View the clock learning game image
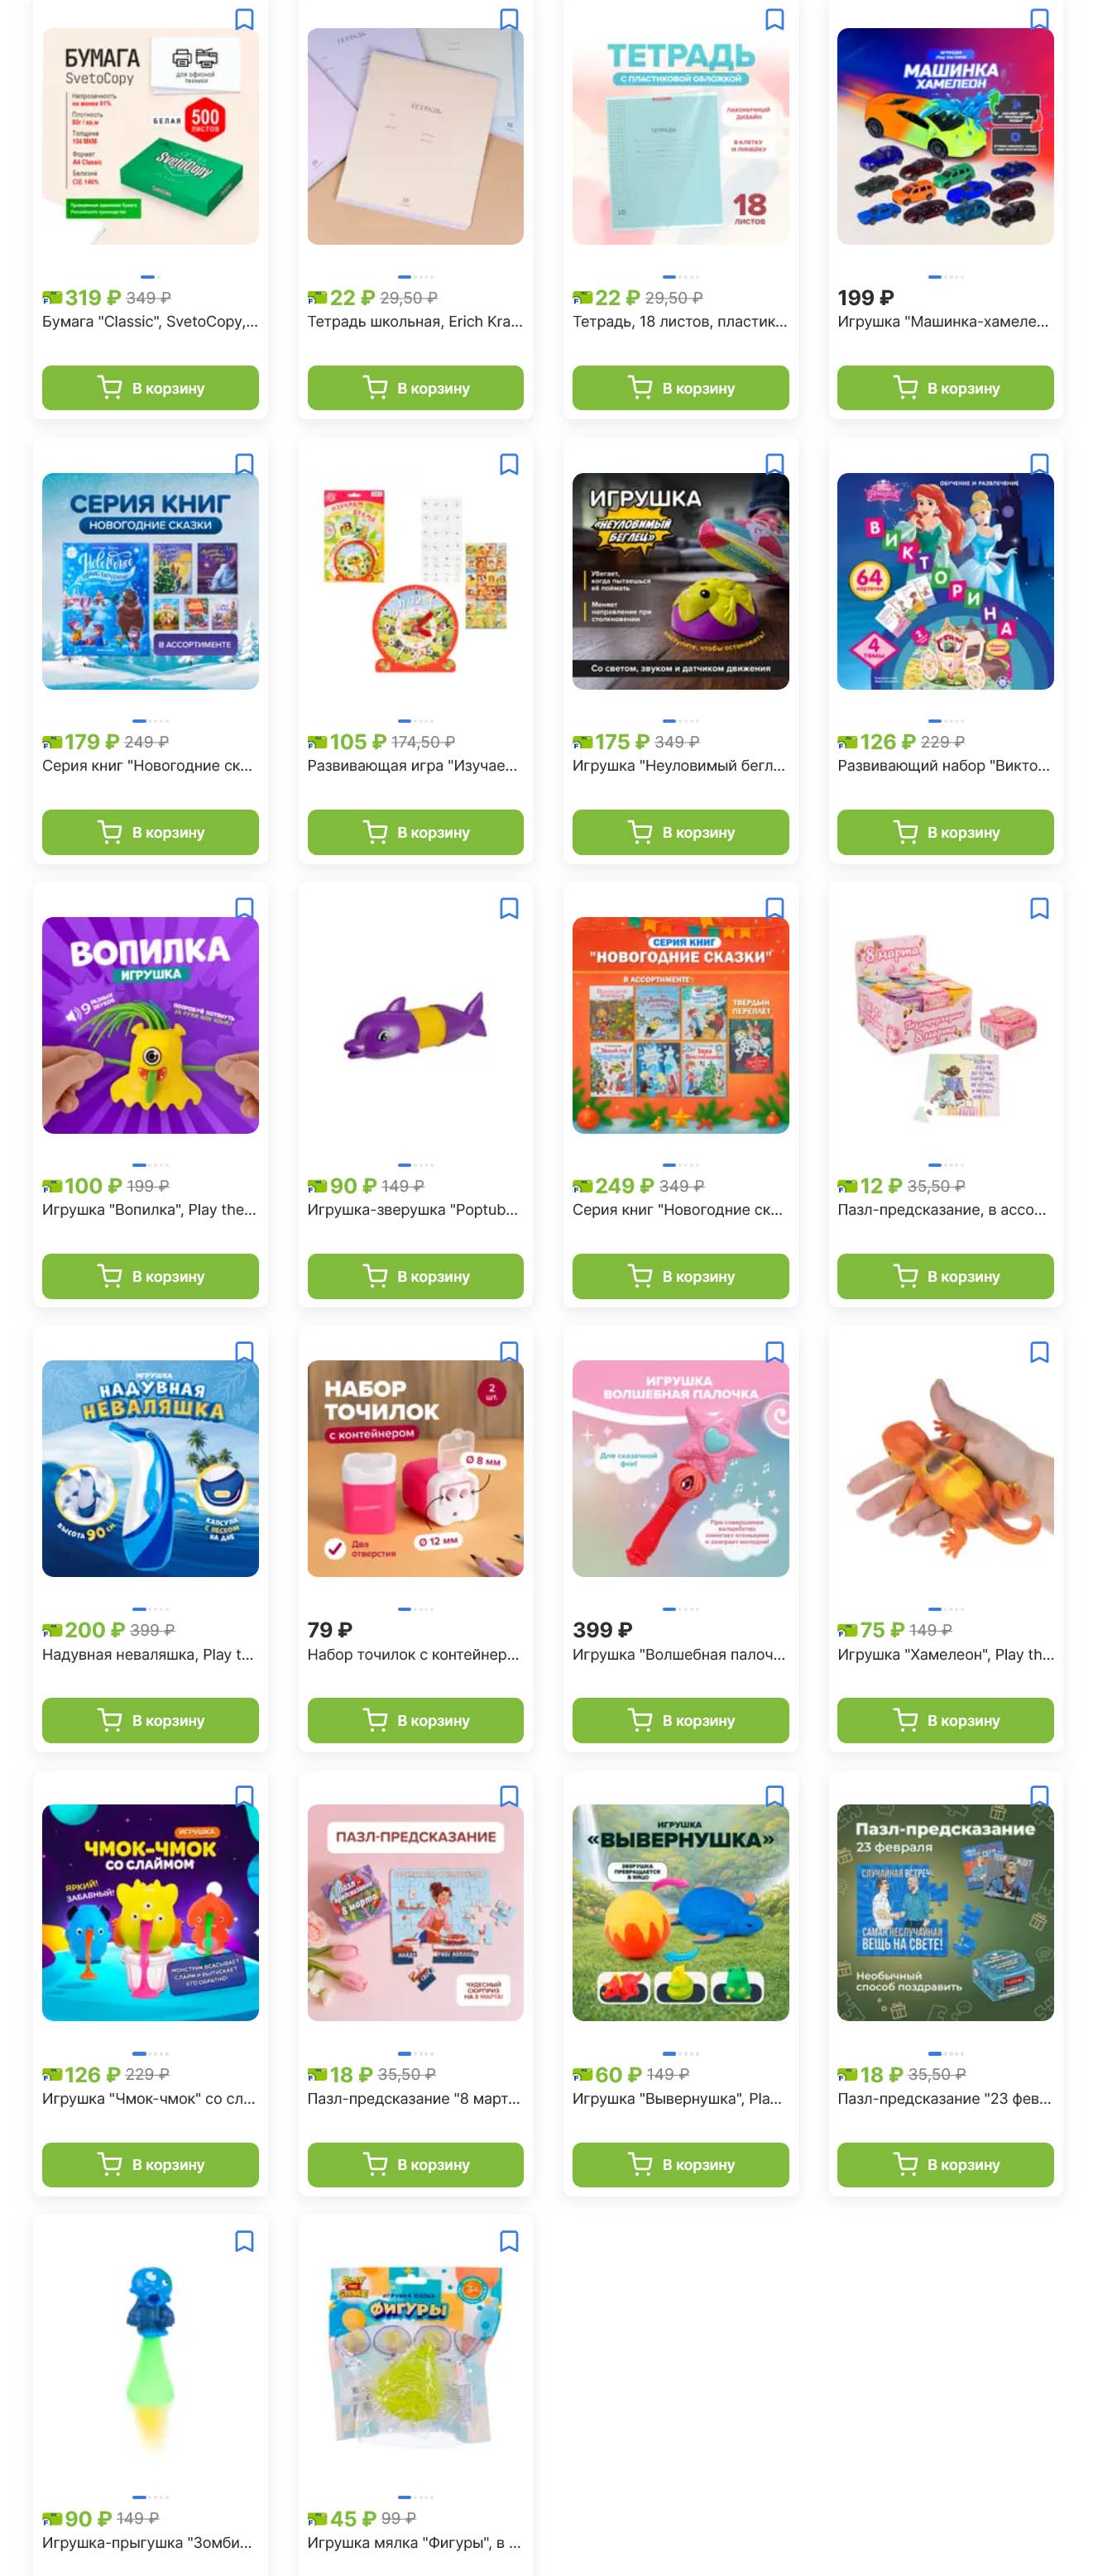Viewport: 1117px width, 2576px height. coord(415,581)
